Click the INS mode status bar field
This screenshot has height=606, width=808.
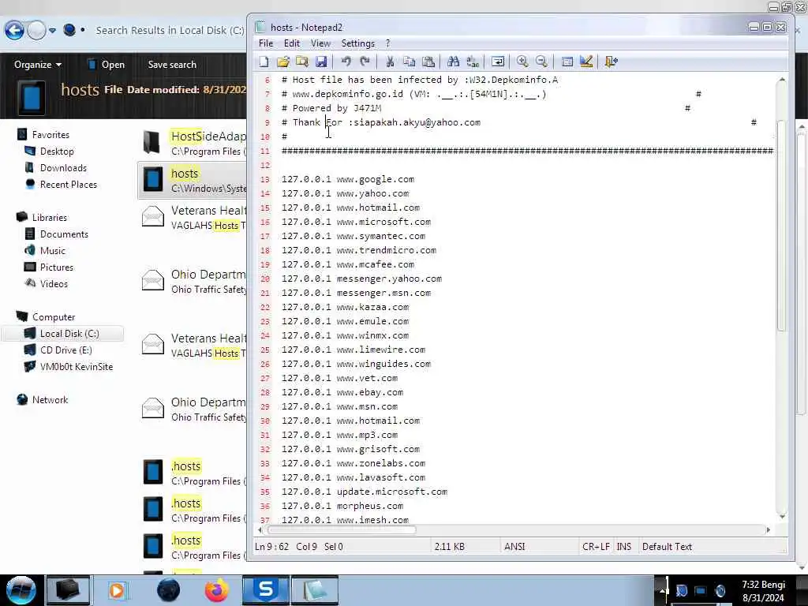(x=624, y=547)
